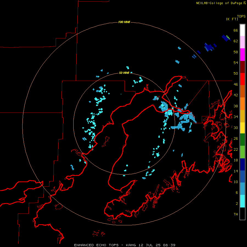
Task: Select the 50 legend value
Action: pos(236,73)
